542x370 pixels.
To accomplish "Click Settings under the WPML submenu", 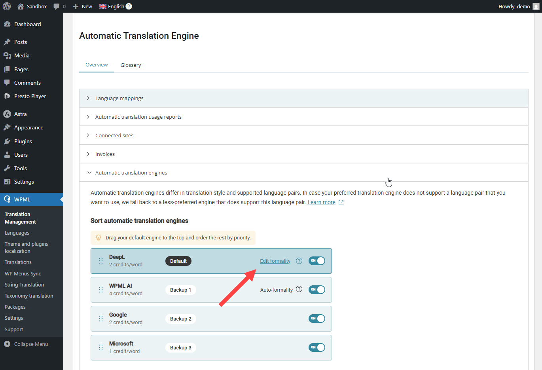I will [14, 318].
